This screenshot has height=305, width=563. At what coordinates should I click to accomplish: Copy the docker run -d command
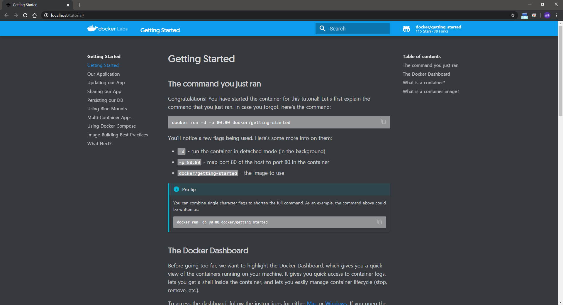(x=384, y=121)
